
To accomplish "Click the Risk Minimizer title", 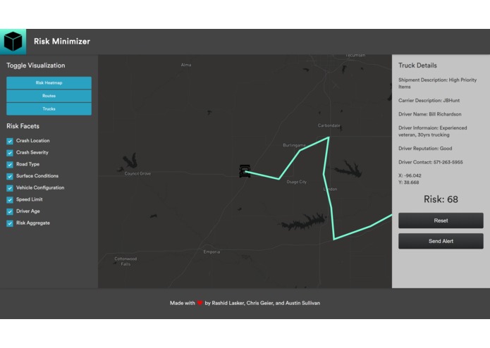I will pyautogui.click(x=62, y=42).
